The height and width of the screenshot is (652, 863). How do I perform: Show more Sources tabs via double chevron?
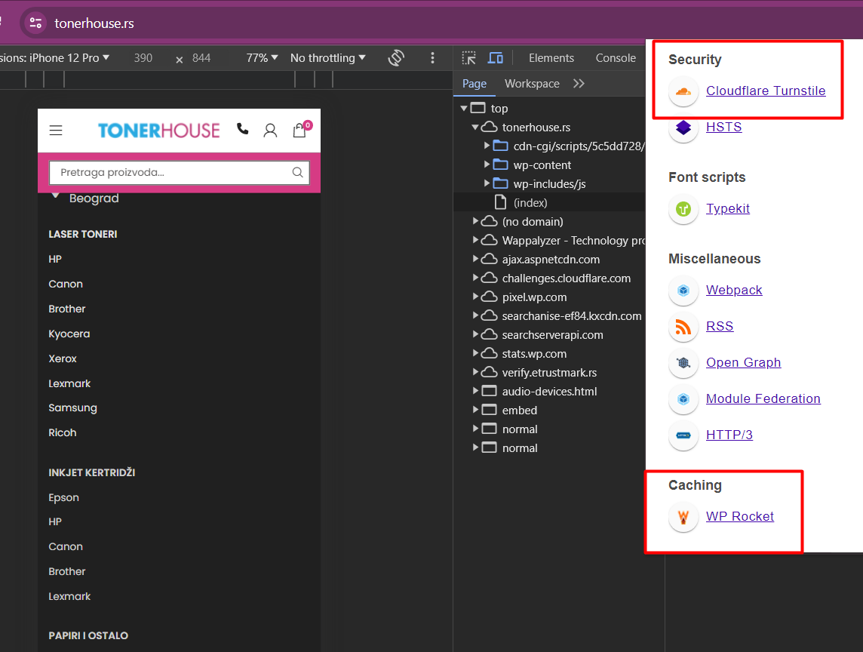[579, 84]
